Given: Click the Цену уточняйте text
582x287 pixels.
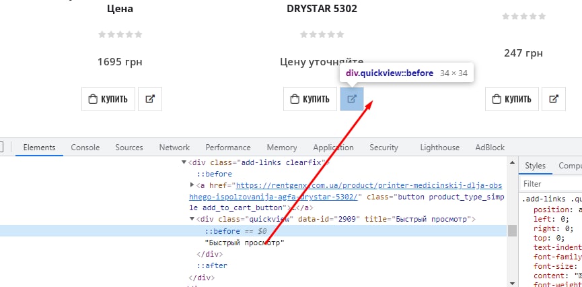Looking at the screenshot, I should [x=322, y=62].
